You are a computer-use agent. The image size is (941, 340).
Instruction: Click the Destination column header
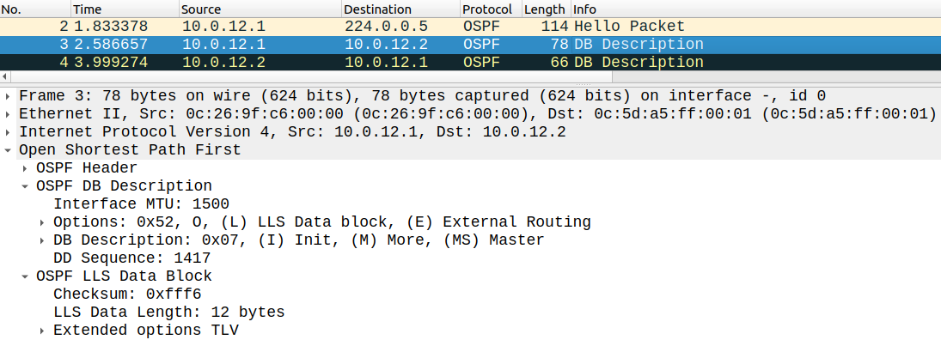400,9
